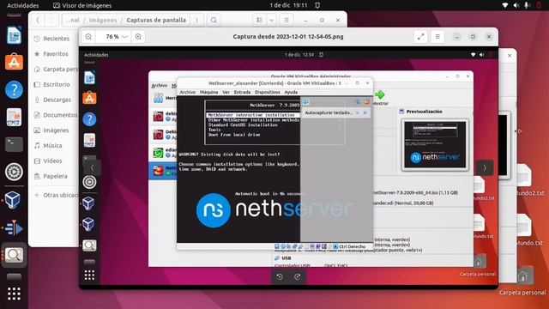This screenshot has width=549, height=309.
Task: Open Settings gear from the dock
Action: point(14,172)
